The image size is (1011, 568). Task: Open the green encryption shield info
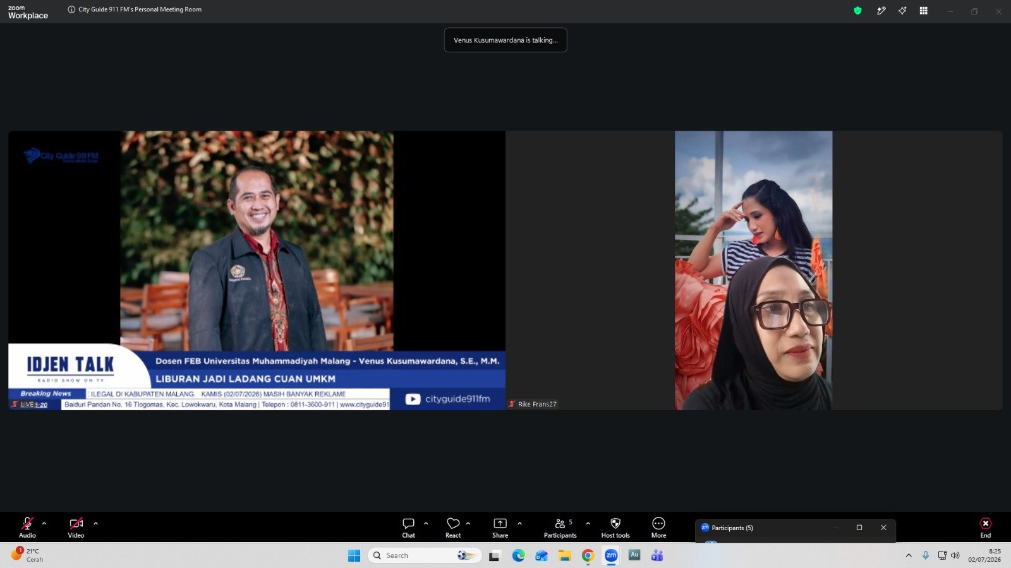pyautogui.click(x=857, y=11)
